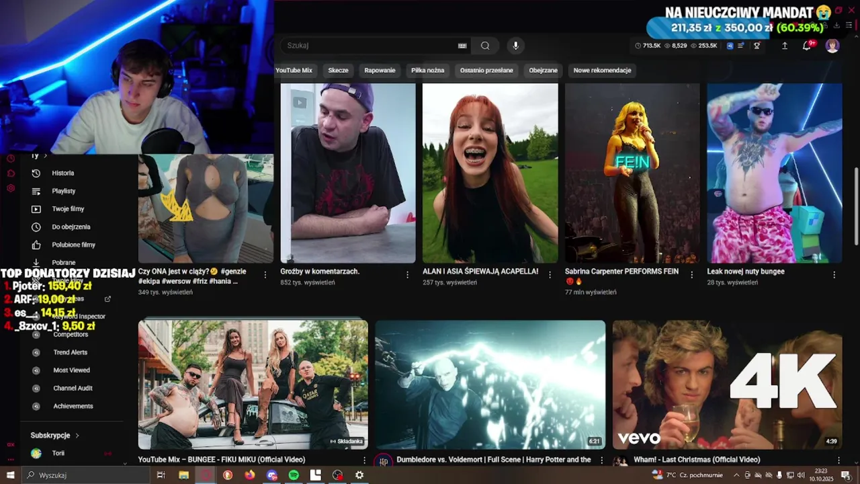860x484 pixels.
Task: Show hidden tray icons chevron
Action: [x=737, y=475]
